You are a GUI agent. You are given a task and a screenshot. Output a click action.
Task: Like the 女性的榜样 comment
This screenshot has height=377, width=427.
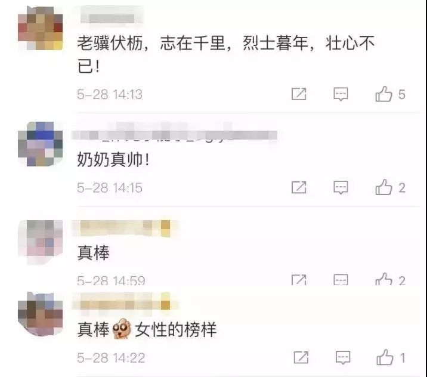pyautogui.click(x=385, y=357)
